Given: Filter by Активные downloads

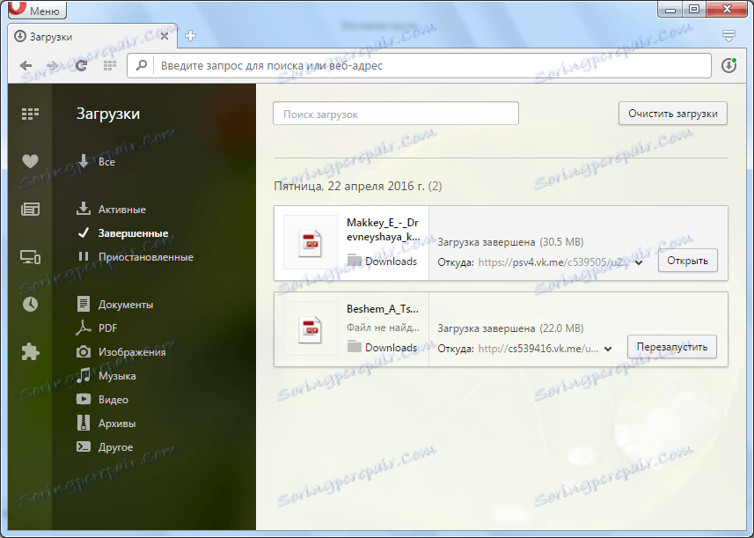Looking at the screenshot, I should tap(111, 210).
